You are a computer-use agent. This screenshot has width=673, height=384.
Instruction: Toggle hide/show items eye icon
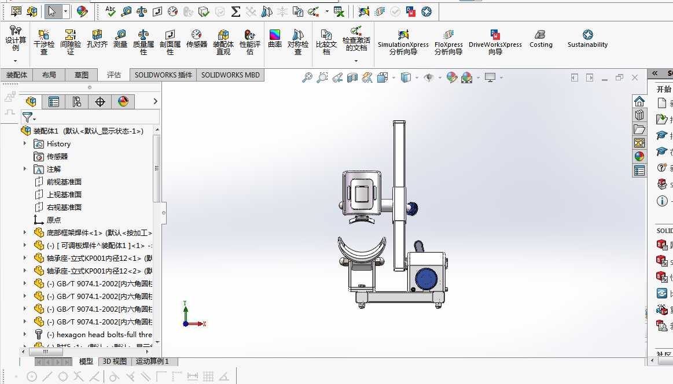coord(428,77)
